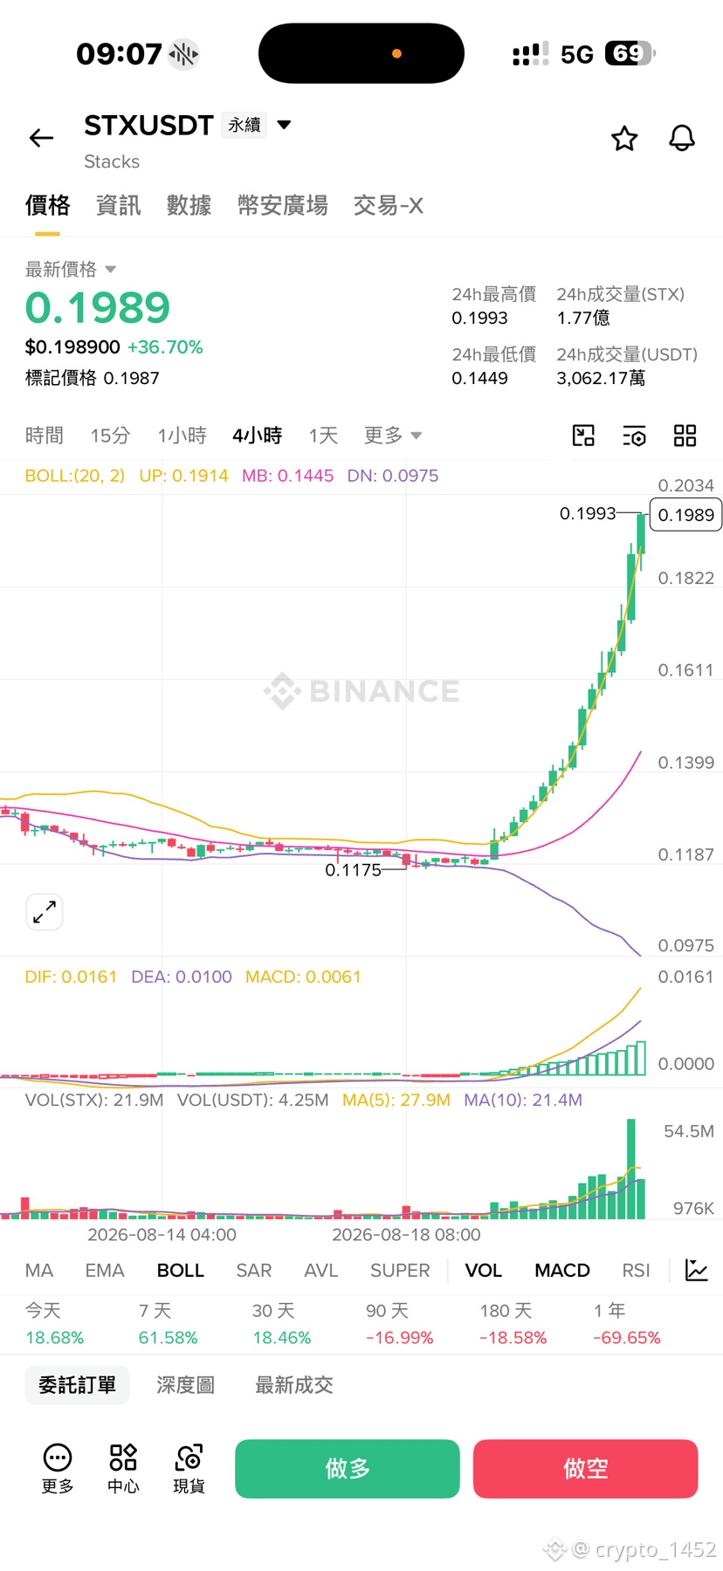Open the indicator chart icon beside RSI
Screen dimensions: 723x1571
[x=697, y=1270]
